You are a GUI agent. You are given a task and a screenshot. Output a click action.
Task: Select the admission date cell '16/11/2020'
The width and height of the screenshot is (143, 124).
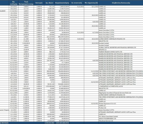14,93
